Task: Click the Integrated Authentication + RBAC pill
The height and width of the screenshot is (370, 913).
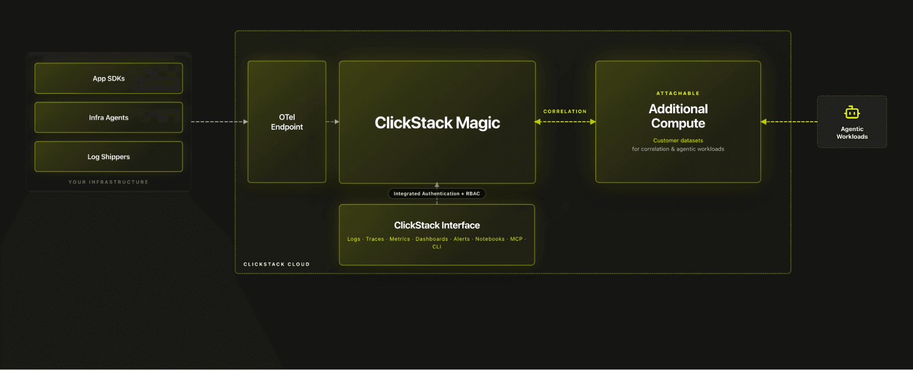Action: pyautogui.click(x=437, y=194)
